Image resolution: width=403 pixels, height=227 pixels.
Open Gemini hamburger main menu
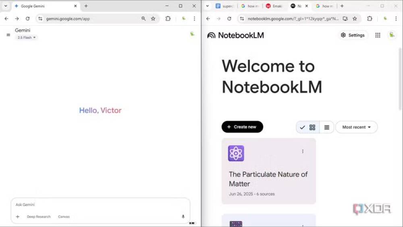click(x=8, y=35)
